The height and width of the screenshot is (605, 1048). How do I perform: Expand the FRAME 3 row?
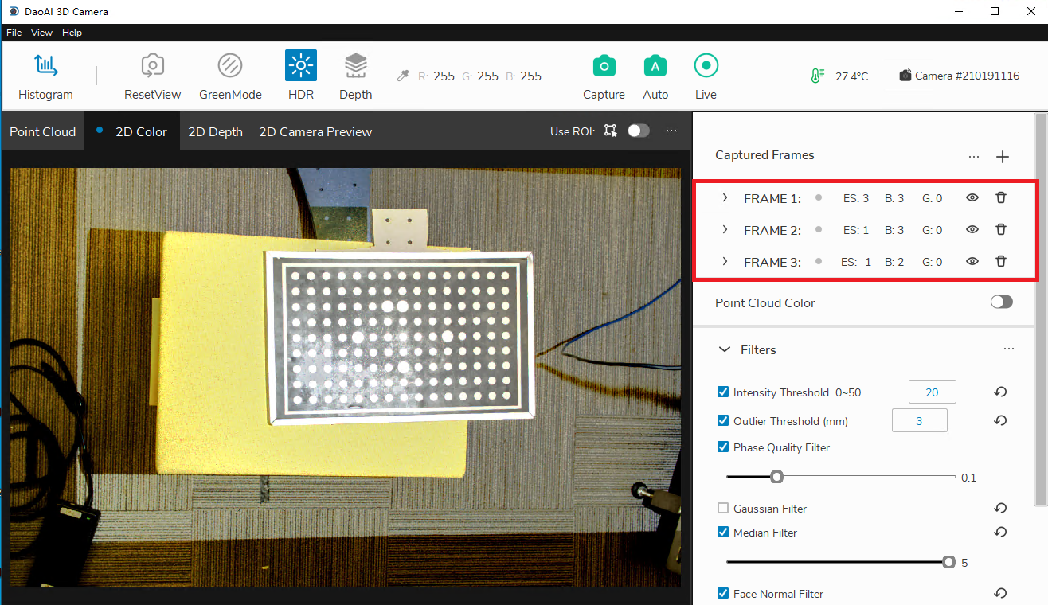tap(725, 262)
